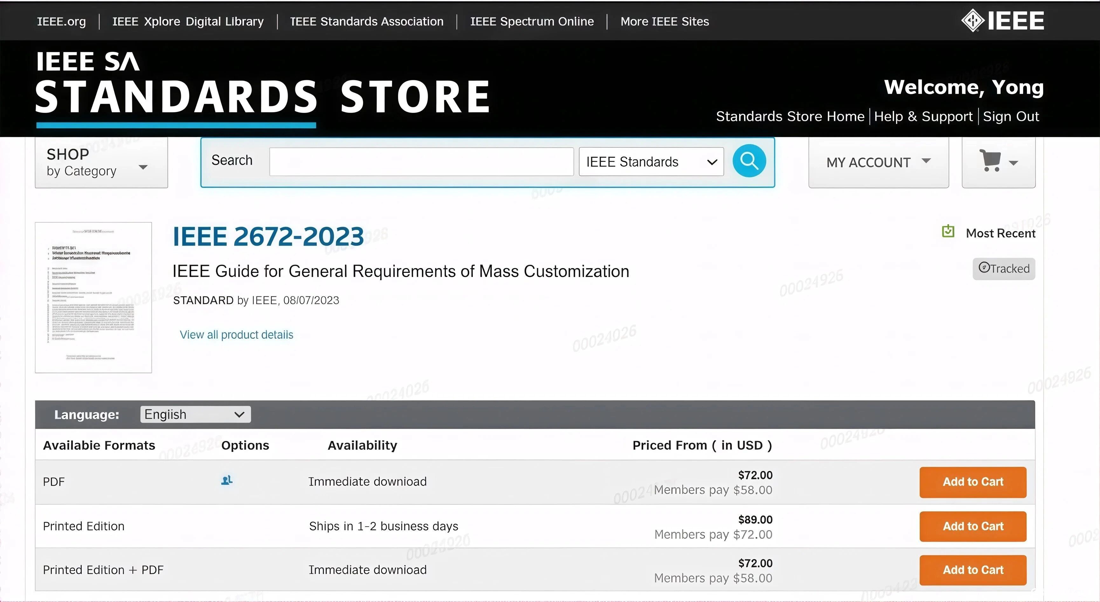This screenshot has height=602, width=1100.
Task: Click the Sign Out link
Action: point(1010,117)
